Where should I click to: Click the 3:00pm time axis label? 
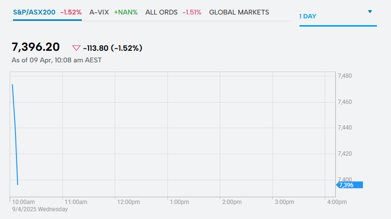tap(284, 202)
